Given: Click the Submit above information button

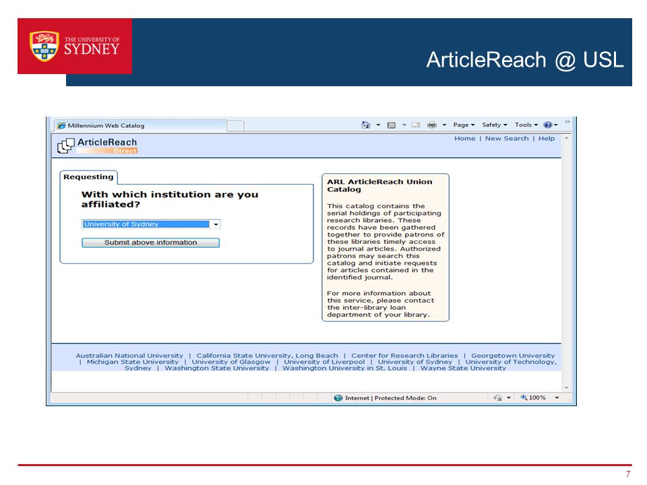Looking at the screenshot, I should click(150, 243).
